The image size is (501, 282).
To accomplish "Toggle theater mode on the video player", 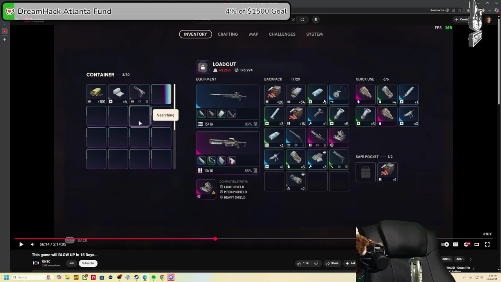I will [x=477, y=244].
